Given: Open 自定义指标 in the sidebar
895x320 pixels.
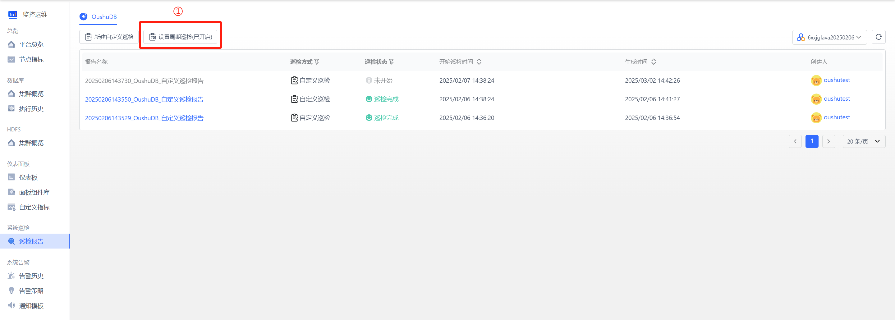Looking at the screenshot, I should tap(34, 208).
